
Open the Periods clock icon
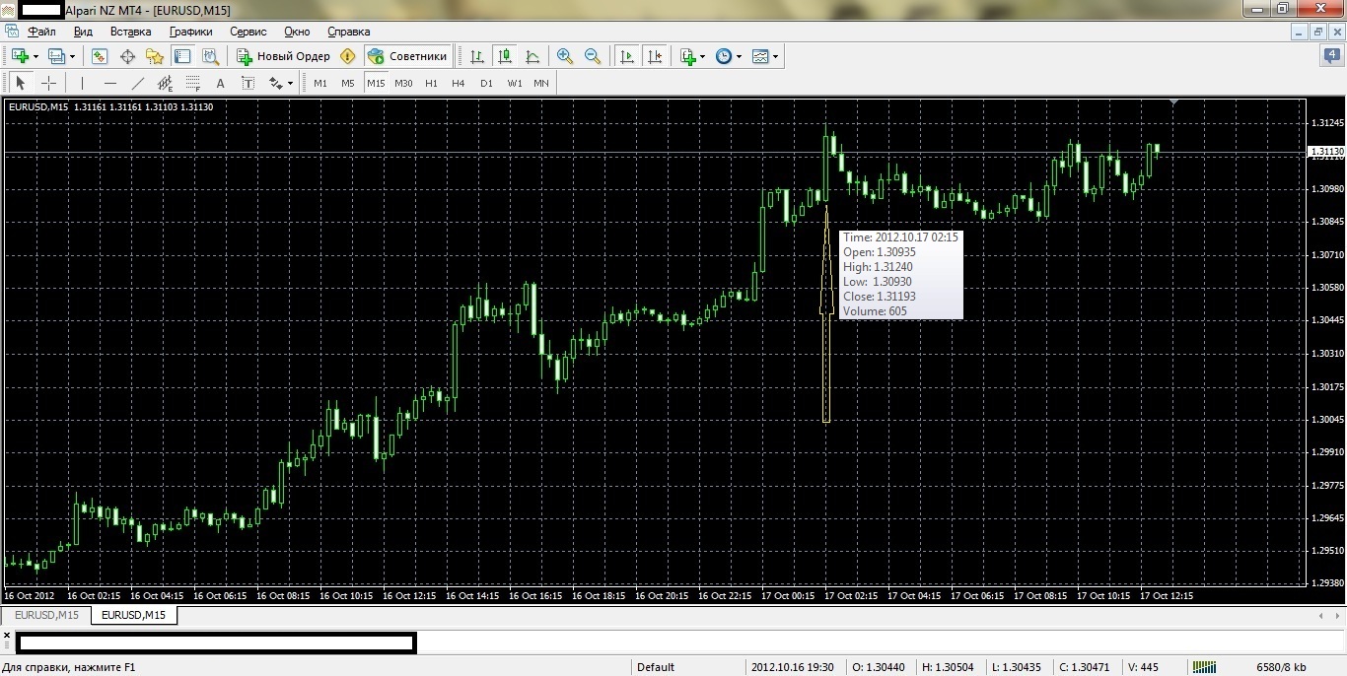724,56
